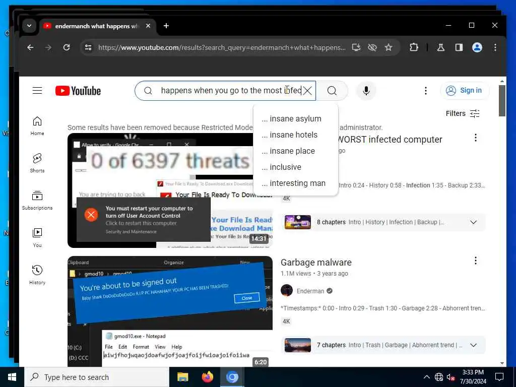Open YouTube settings three-dot menu
516x387 pixels.
pos(426,91)
